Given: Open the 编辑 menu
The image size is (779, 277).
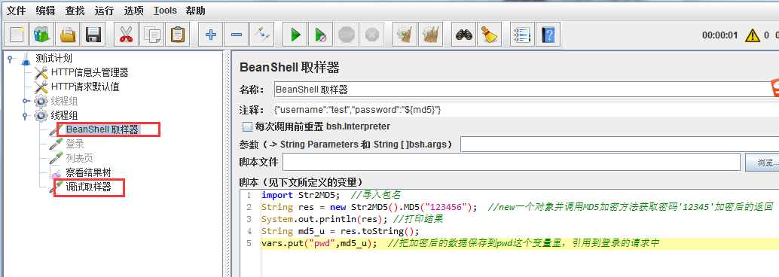Looking at the screenshot, I should pyautogui.click(x=46, y=11).
